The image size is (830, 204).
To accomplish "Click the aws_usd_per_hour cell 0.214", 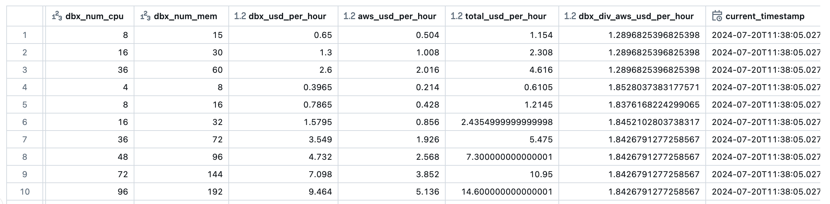I will point(392,87).
